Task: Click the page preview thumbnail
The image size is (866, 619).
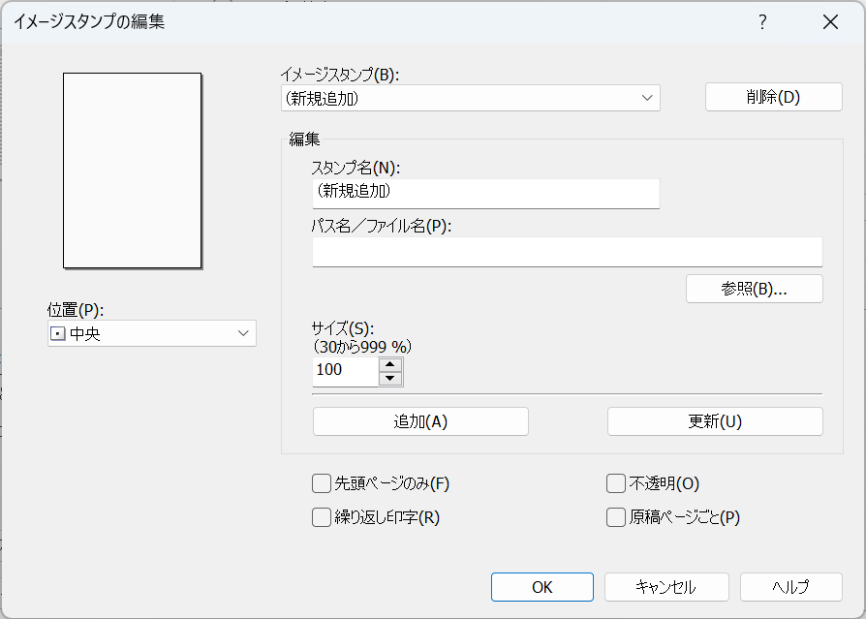Action: click(133, 170)
